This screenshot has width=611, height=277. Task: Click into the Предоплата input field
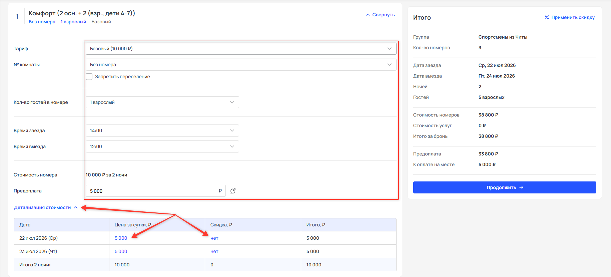pos(156,191)
